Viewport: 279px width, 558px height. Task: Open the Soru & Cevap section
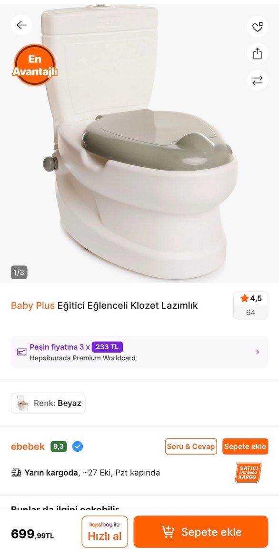pos(190,446)
